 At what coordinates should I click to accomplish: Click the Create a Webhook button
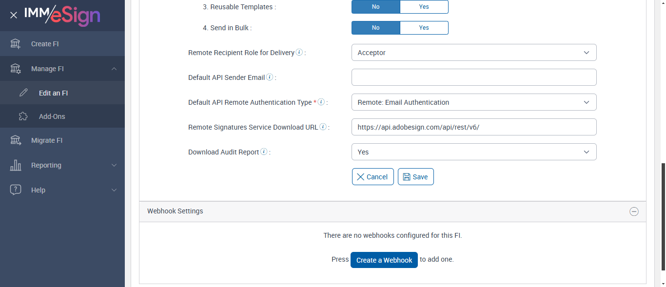(384, 260)
